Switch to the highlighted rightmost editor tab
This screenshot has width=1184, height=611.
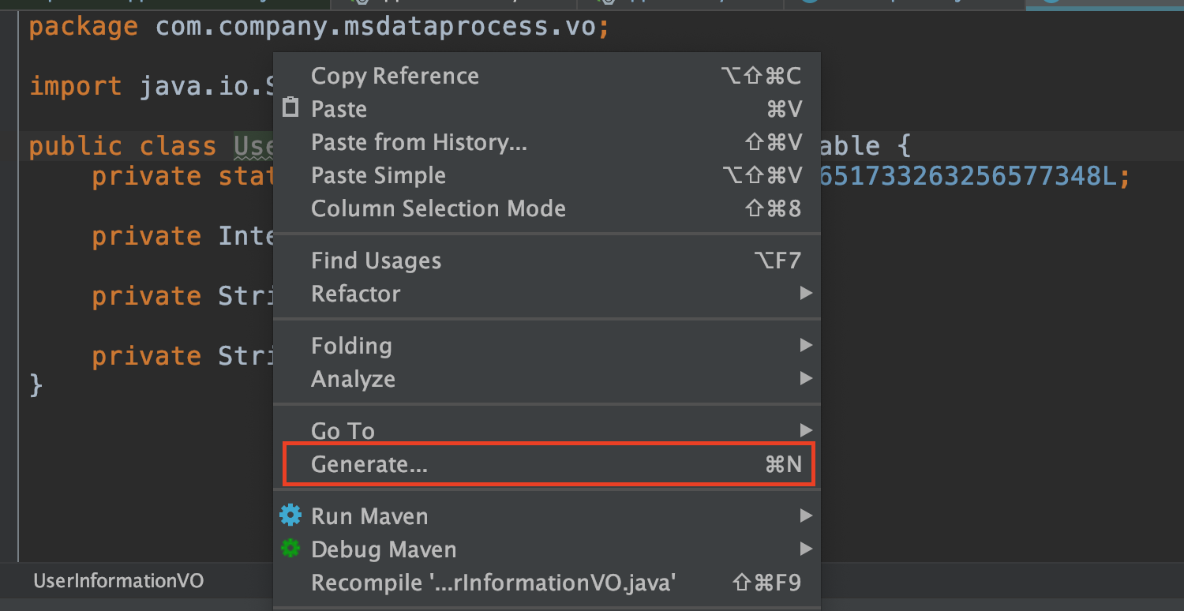[1103, 3]
